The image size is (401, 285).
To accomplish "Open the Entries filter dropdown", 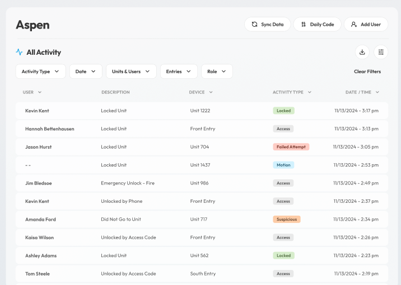I will [179, 72].
